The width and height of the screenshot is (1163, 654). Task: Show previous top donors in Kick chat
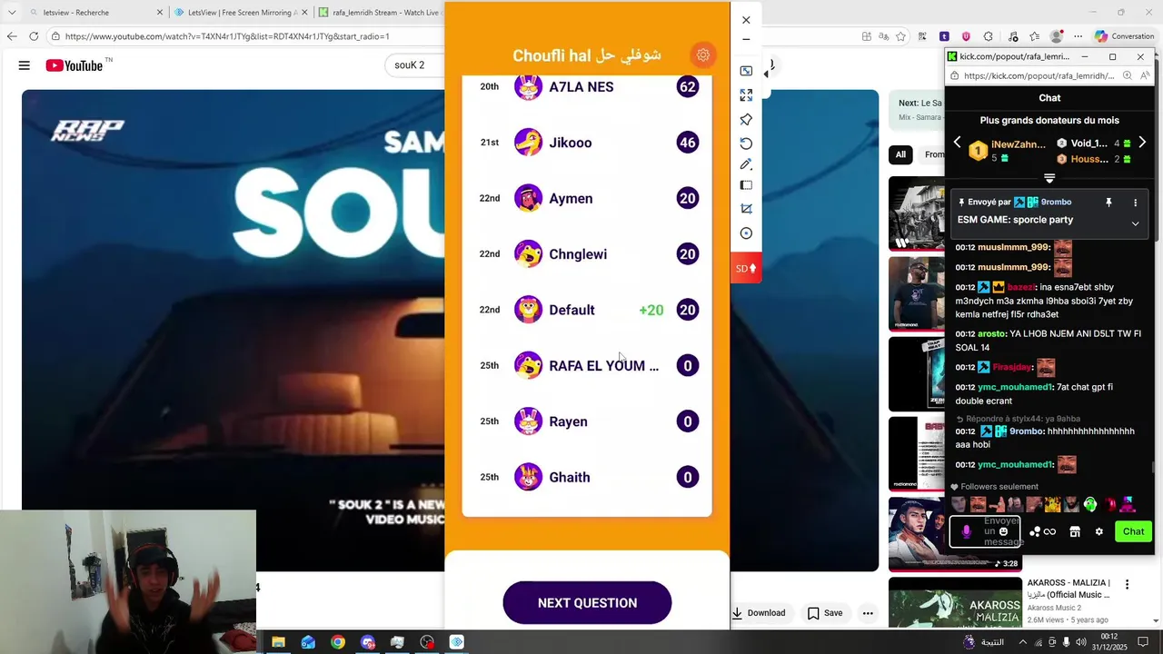pyautogui.click(x=957, y=143)
